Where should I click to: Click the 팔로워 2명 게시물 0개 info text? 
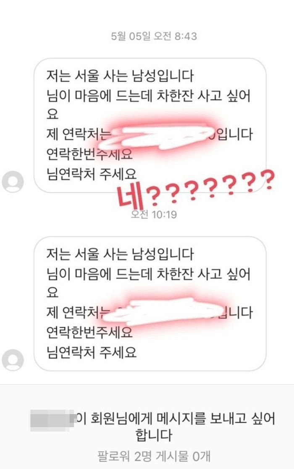tap(154, 457)
